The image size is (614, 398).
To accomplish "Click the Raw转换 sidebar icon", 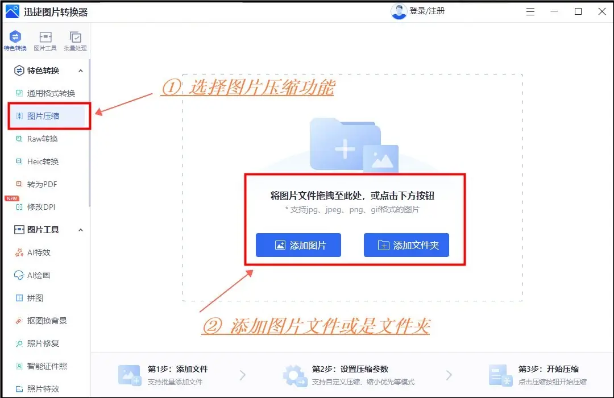I will [x=19, y=138].
